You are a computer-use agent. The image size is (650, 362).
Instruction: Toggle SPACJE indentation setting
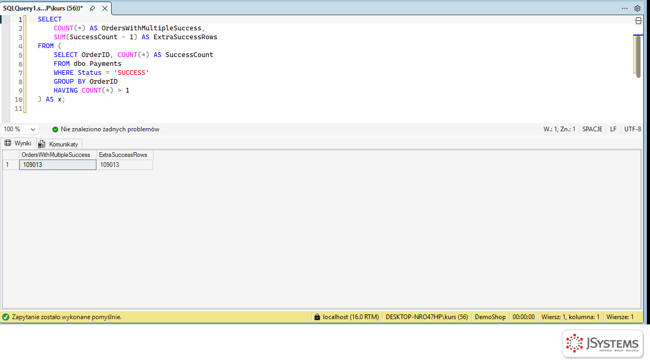click(592, 129)
